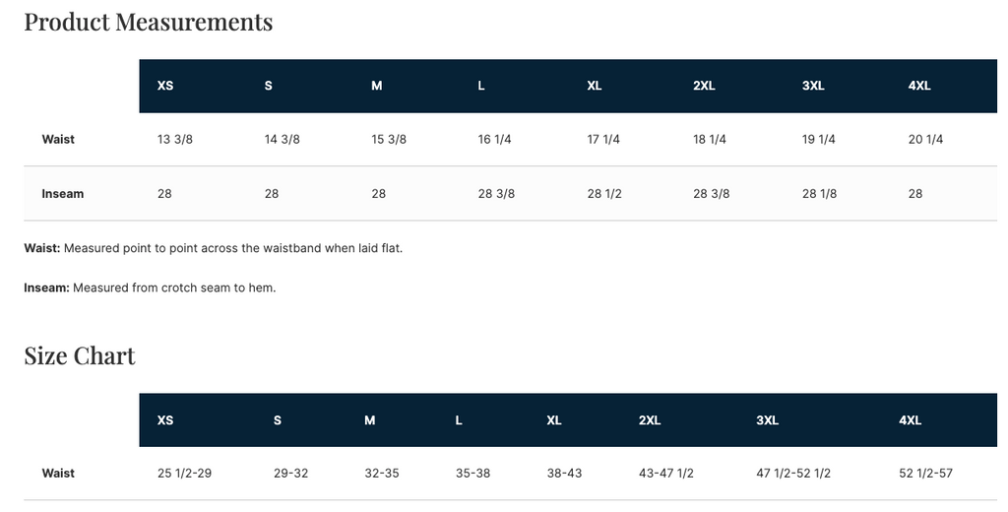
Task: Select XS column header in Product Measurements table
Action: pos(165,86)
